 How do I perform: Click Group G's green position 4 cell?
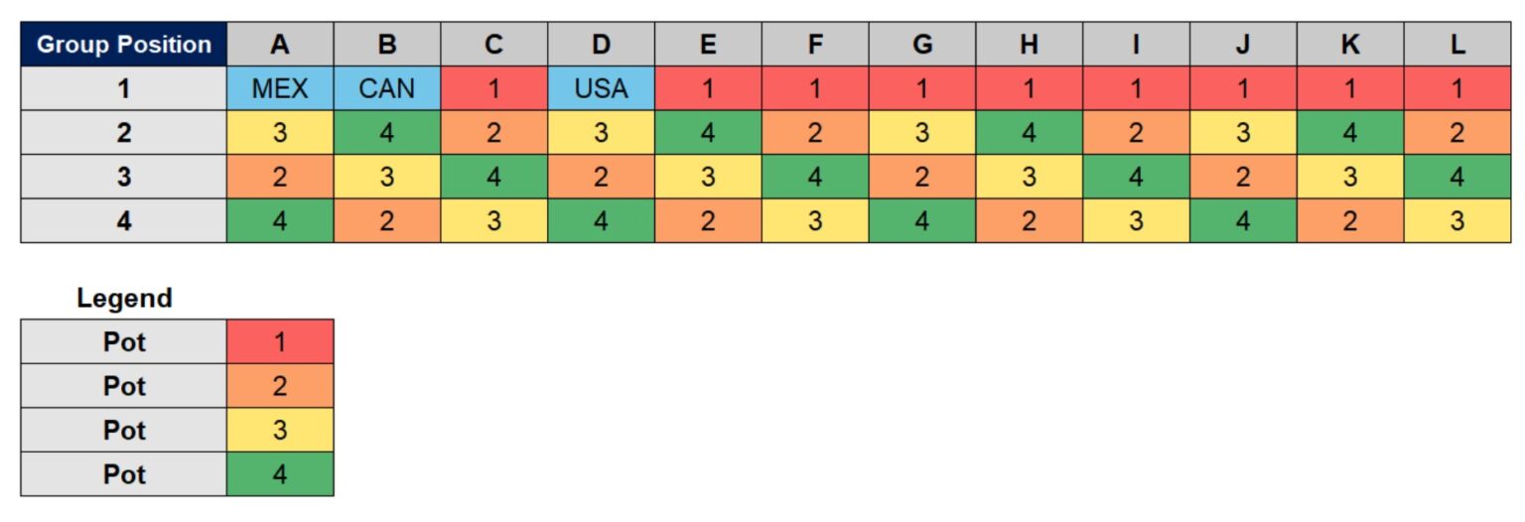[x=922, y=220]
